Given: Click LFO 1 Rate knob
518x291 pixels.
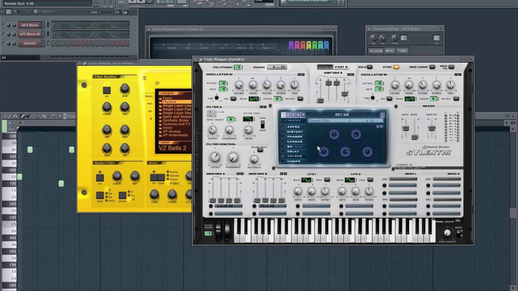Looking at the screenshot, I should (298, 191).
